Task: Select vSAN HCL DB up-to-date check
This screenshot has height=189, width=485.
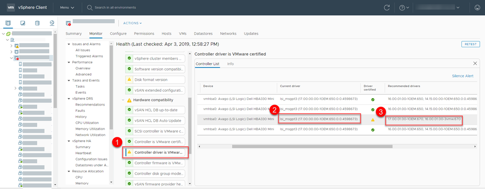Action: click(155, 110)
